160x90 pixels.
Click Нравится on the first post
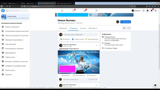pyautogui.click(x=65, y=75)
